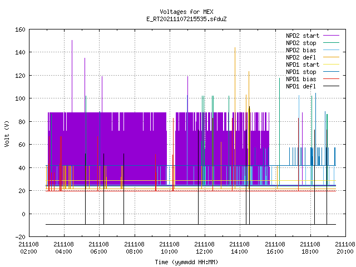Click the Time (yymmdd HH:MM) axis label
356x267 pixels.
click(186, 262)
